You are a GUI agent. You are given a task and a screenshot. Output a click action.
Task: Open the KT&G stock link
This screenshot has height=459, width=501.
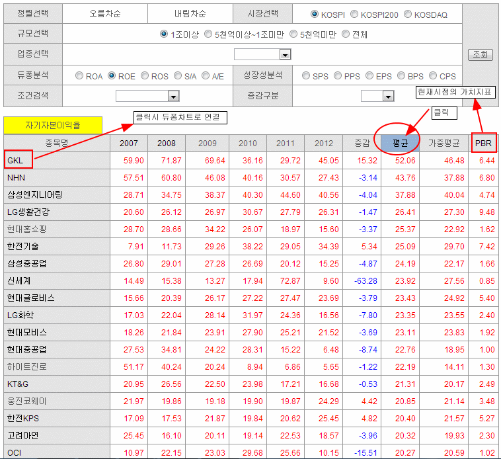[x=18, y=384]
